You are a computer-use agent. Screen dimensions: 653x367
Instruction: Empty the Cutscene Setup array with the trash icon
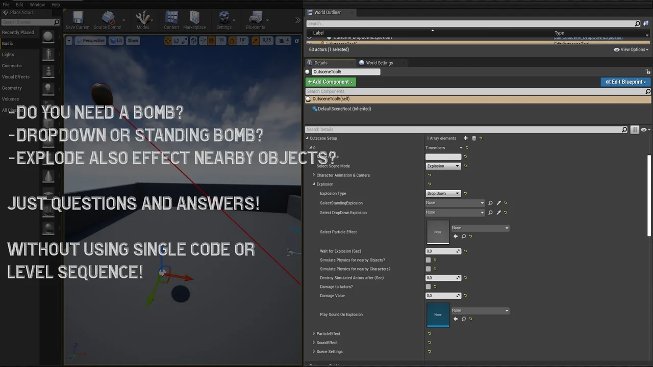point(473,138)
